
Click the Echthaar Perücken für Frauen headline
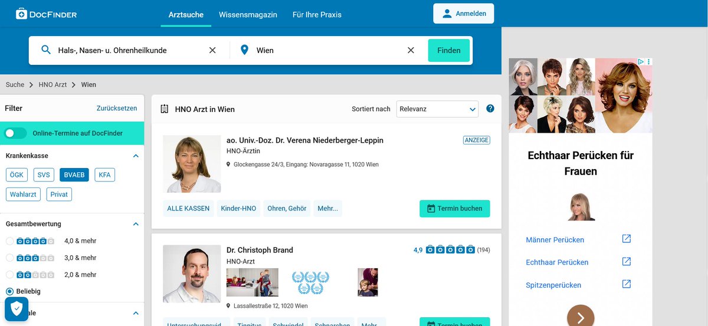[x=581, y=163]
